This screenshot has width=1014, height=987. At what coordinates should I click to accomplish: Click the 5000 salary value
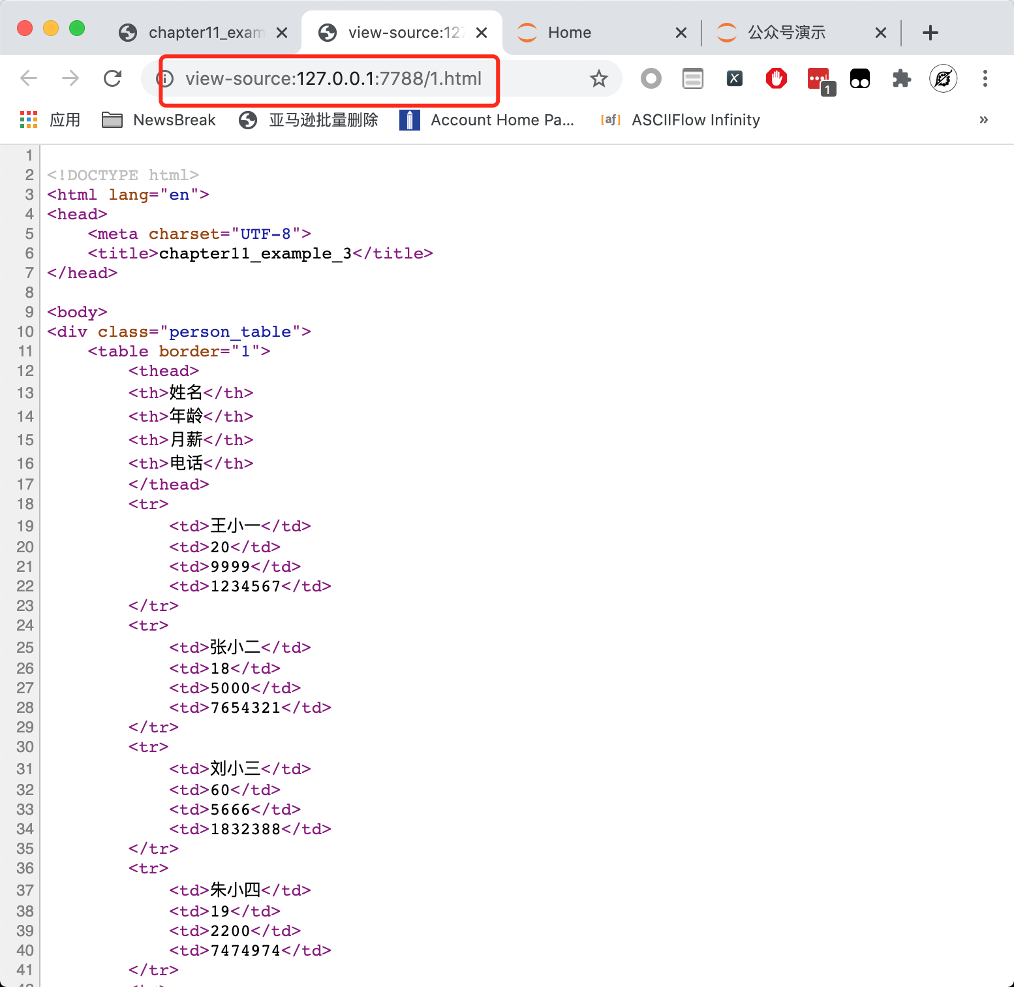coord(230,688)
